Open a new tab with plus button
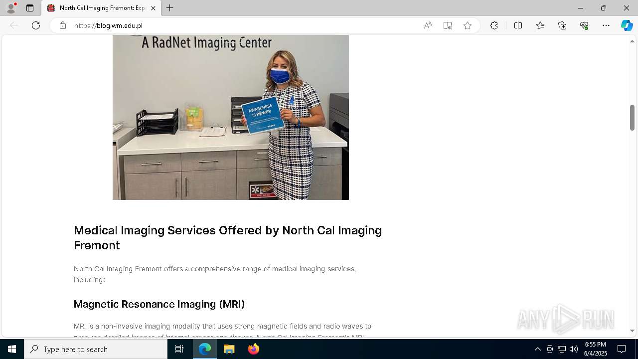 tap(170, 8)
